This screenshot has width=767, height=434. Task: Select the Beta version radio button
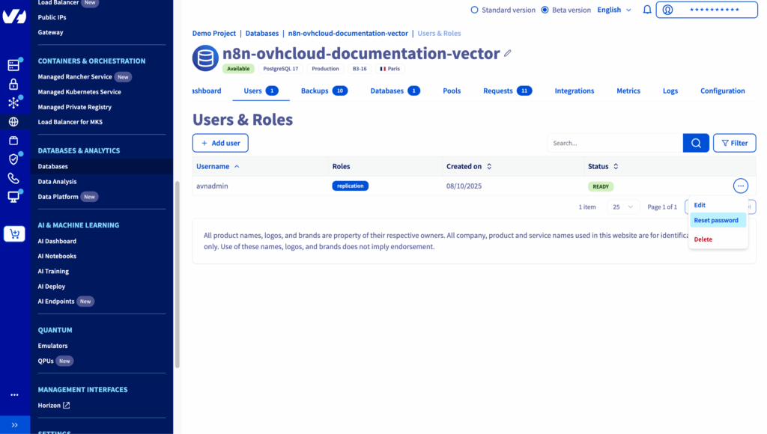coord(545,10)
